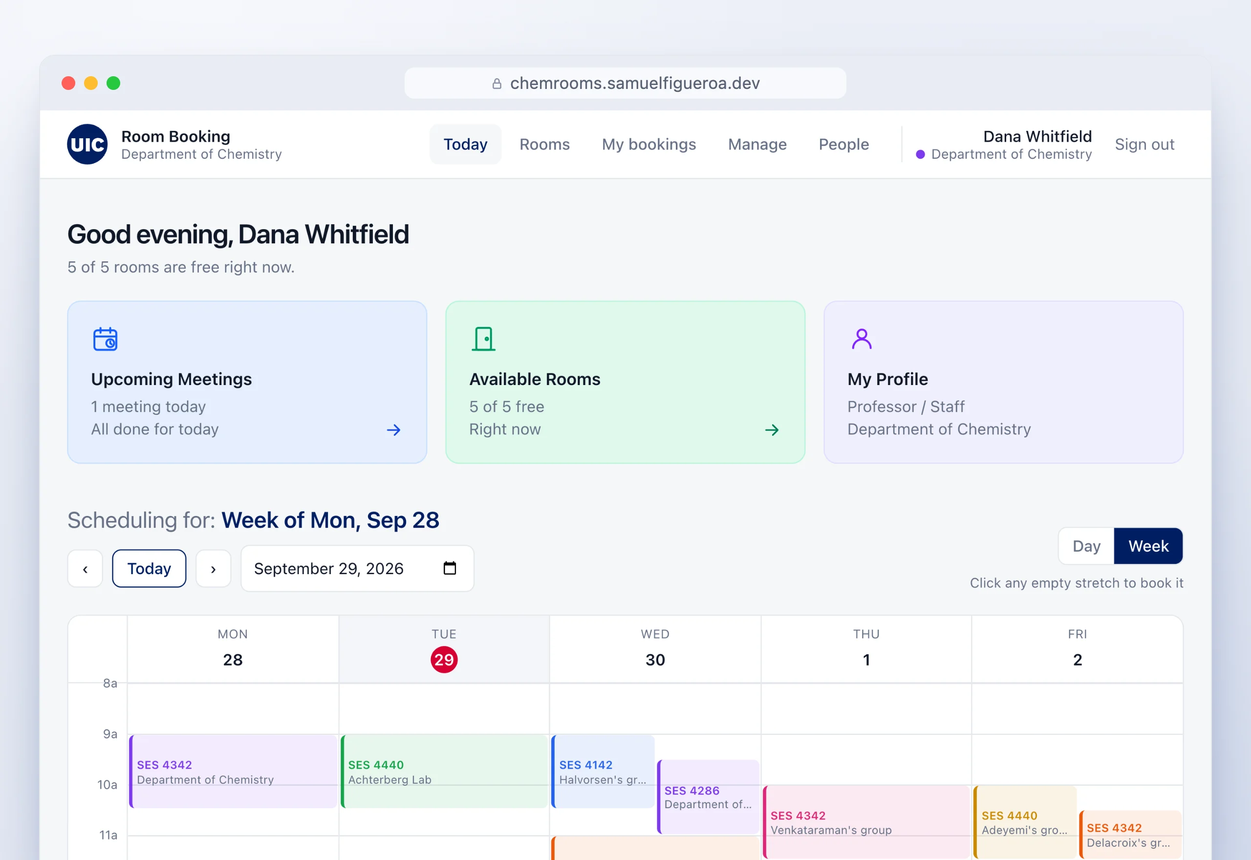Screen dimensions: 1251x860
Task: Open Wednesday SES 4286 Department booking
Action: pos(709,797)
